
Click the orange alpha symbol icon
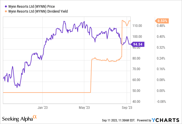click(x=35, y=117)
